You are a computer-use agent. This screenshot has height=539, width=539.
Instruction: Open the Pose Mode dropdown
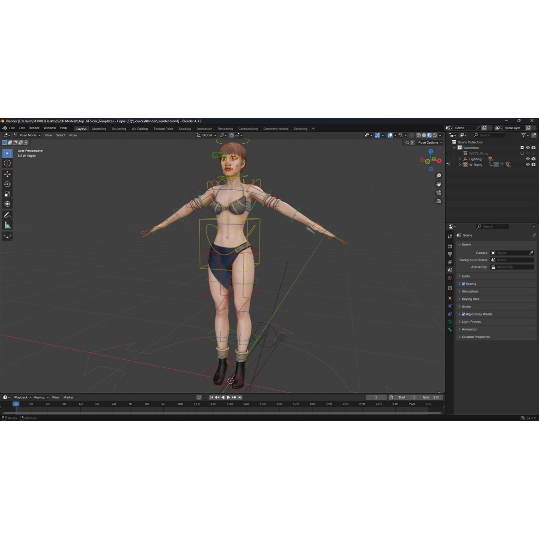pos(27,135)
